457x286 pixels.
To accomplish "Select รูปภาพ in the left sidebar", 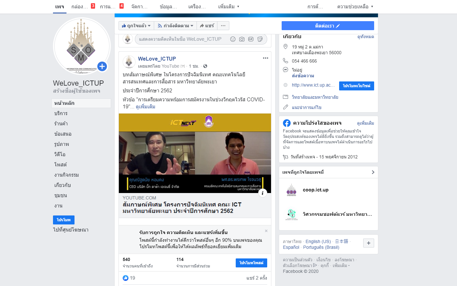I will (x=62, y=144).
